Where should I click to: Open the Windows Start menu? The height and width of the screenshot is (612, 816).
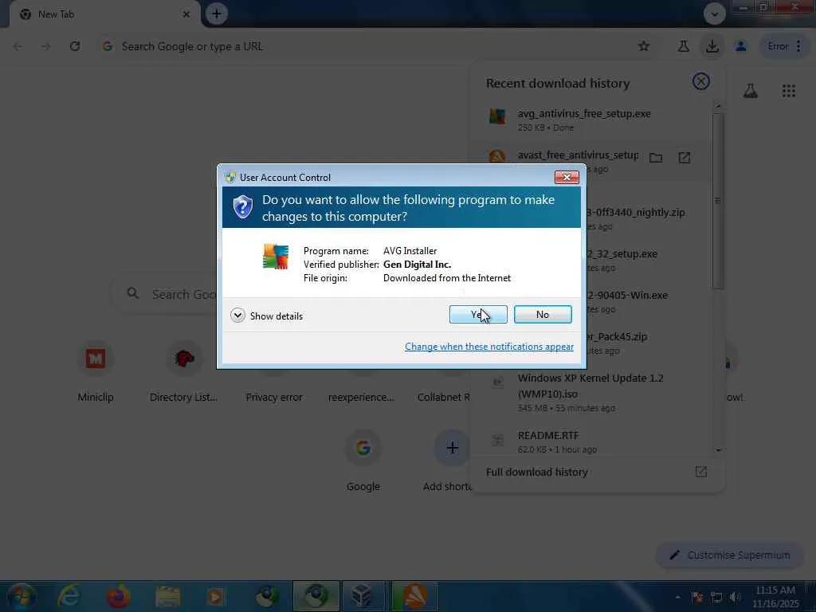(x=21, y=596)
